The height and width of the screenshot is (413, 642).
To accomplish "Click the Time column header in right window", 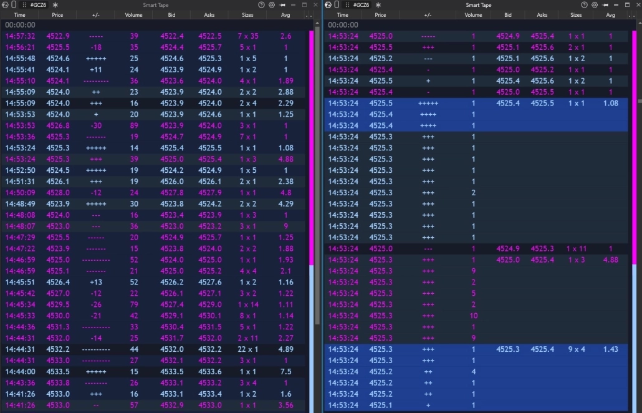I will point(343,15).
